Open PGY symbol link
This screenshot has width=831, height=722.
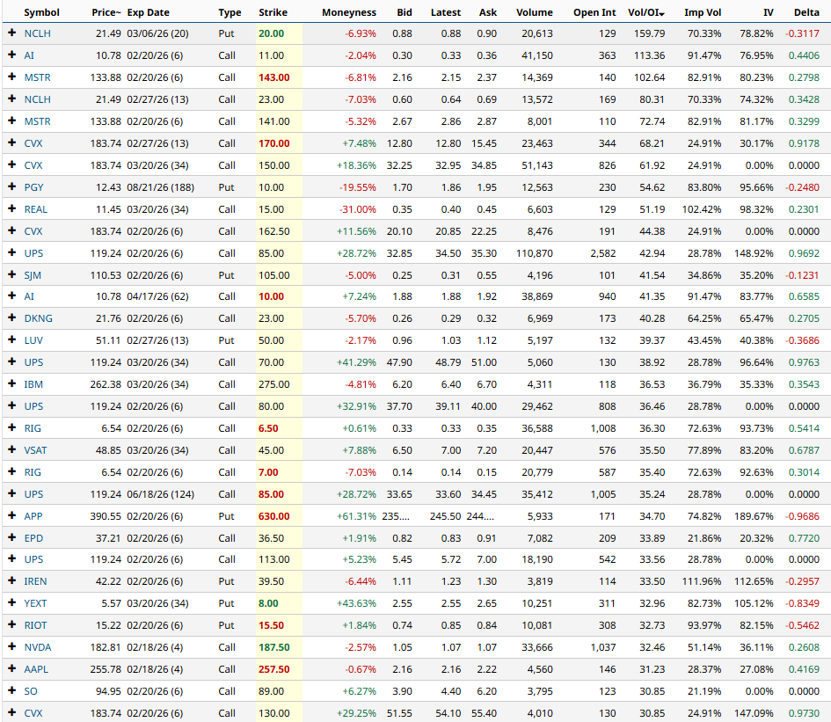(33, 187)
